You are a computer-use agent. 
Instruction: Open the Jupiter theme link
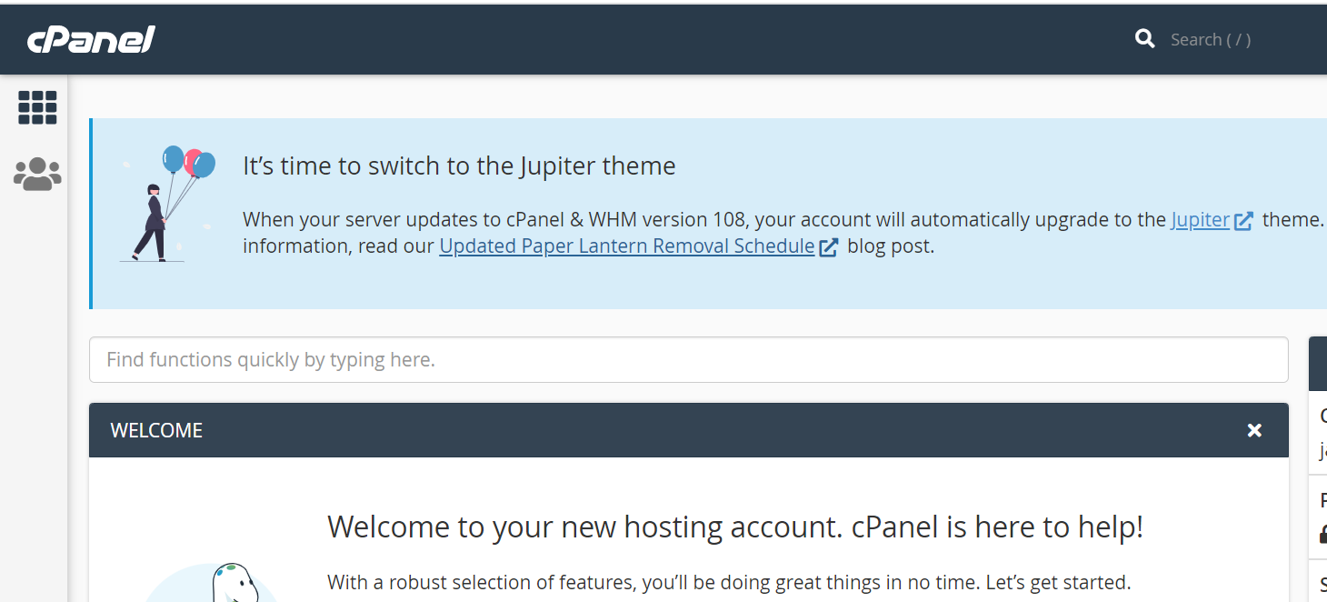pos(1200,220)
